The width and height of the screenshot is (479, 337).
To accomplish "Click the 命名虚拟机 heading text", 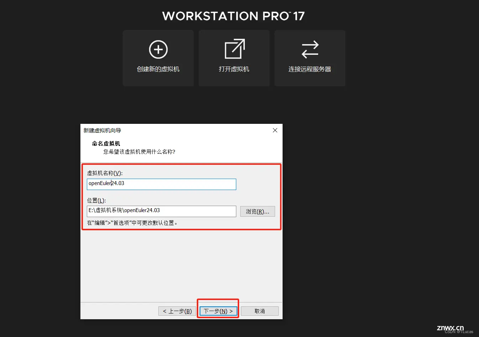I will 106,143.
